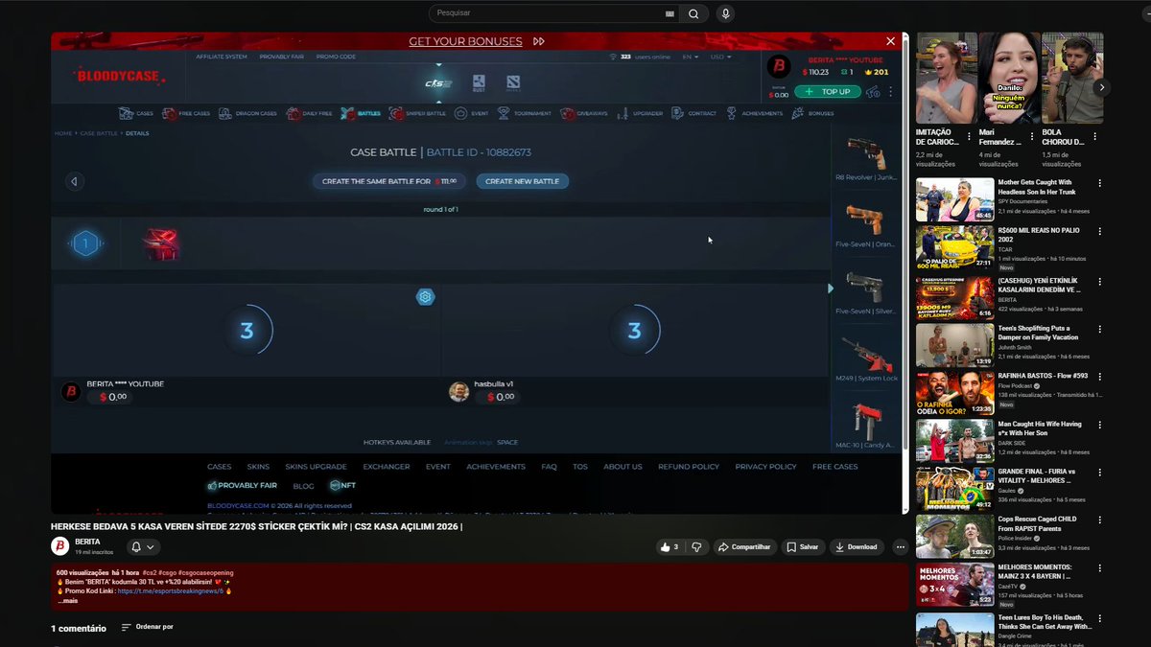Open the Bonuses nav tab
This screenshot has height=647, width=1151.
[813, 113]
